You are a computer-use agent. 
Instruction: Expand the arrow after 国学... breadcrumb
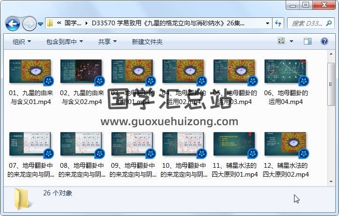[x=87, y=23]
